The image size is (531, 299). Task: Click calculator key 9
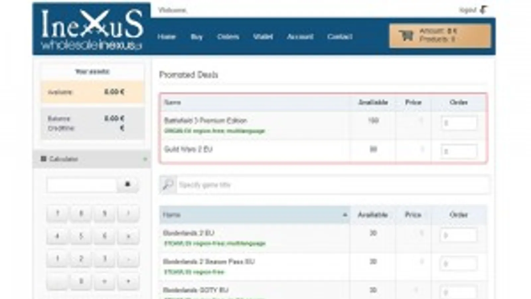pyautogui.click(x=105, y=213)
